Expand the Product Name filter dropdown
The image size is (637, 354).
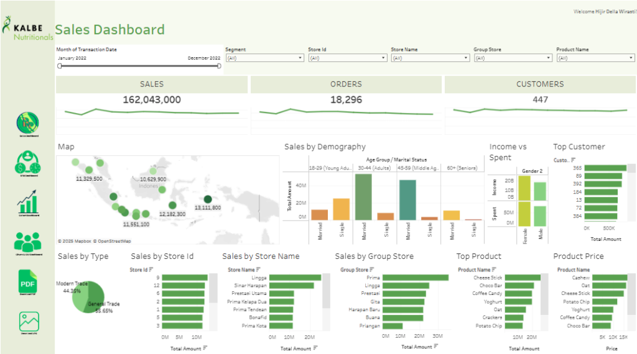click(595, 58)
